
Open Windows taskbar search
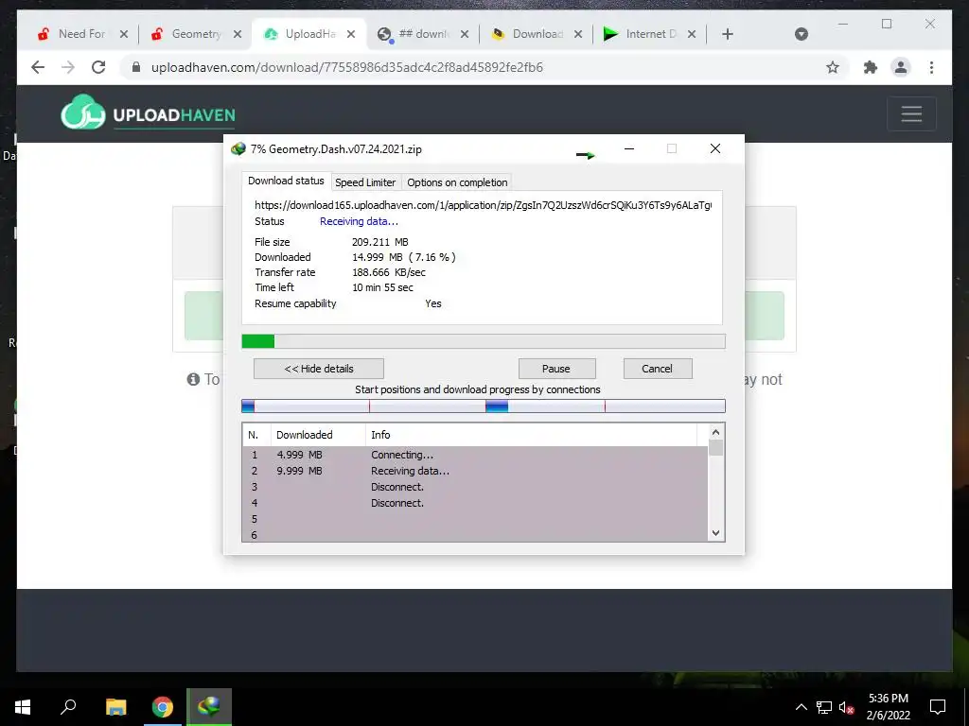[x=68, y=707]
